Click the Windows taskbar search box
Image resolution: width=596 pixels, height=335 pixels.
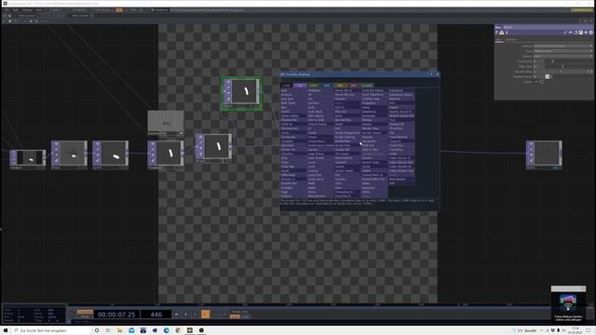(x=51, y=330)
